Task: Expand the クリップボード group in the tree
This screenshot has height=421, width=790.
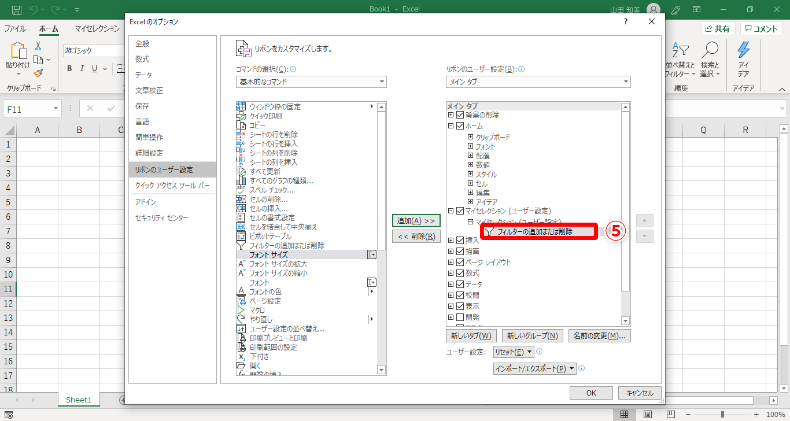Action: pyautogui.click(x=470, y=137)
